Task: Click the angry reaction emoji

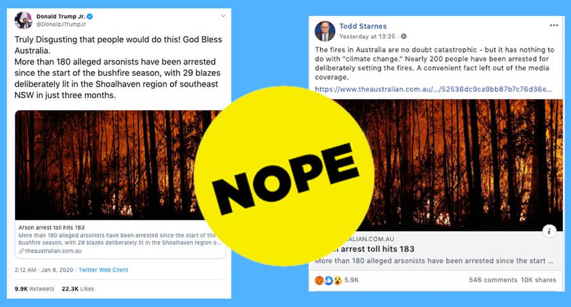Action: pyautogui.click(x=319, y=280)
